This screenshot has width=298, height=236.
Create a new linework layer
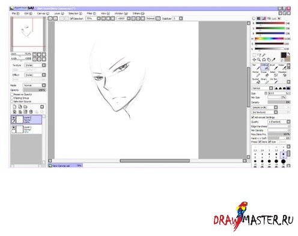[20, 107]
